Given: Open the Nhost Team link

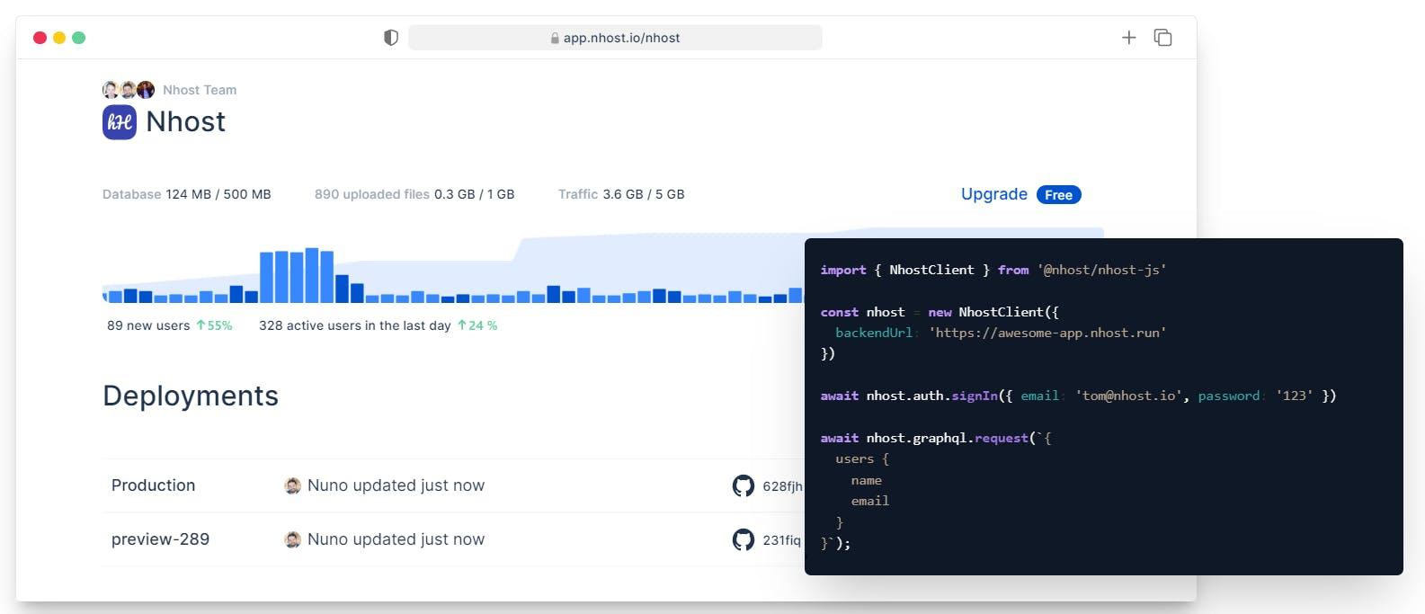Looking at the screenshot, I should click(x=200, y=90).
